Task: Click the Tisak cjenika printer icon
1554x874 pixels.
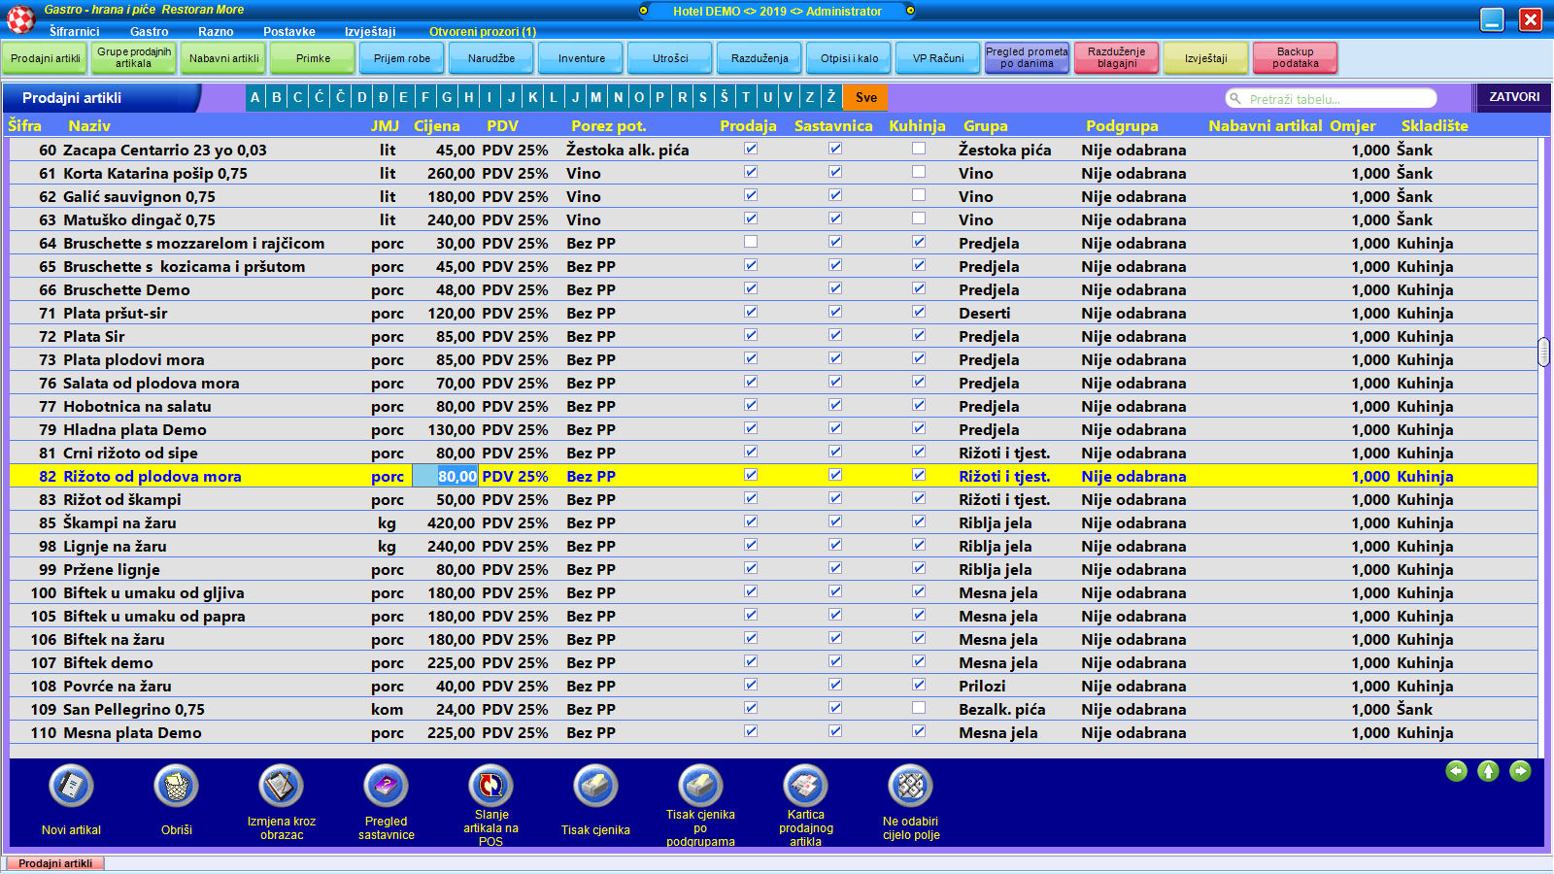Action: tap(595, 787)
